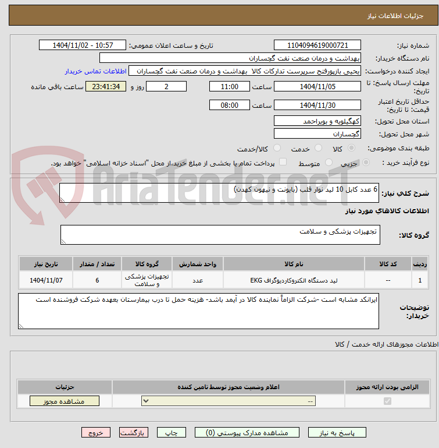
Task: Select the جزیی purchase type radio
Action: [366, 163]
